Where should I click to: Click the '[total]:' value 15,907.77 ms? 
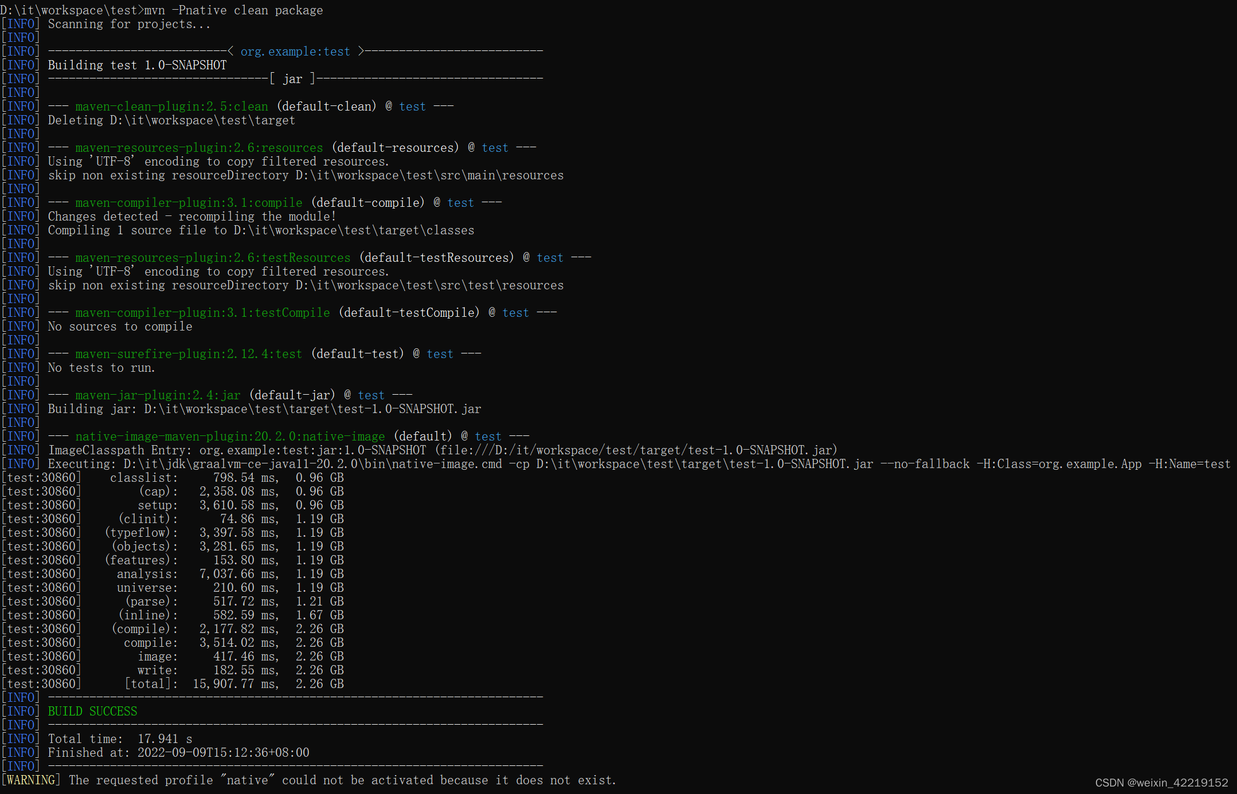coord(235,684)
